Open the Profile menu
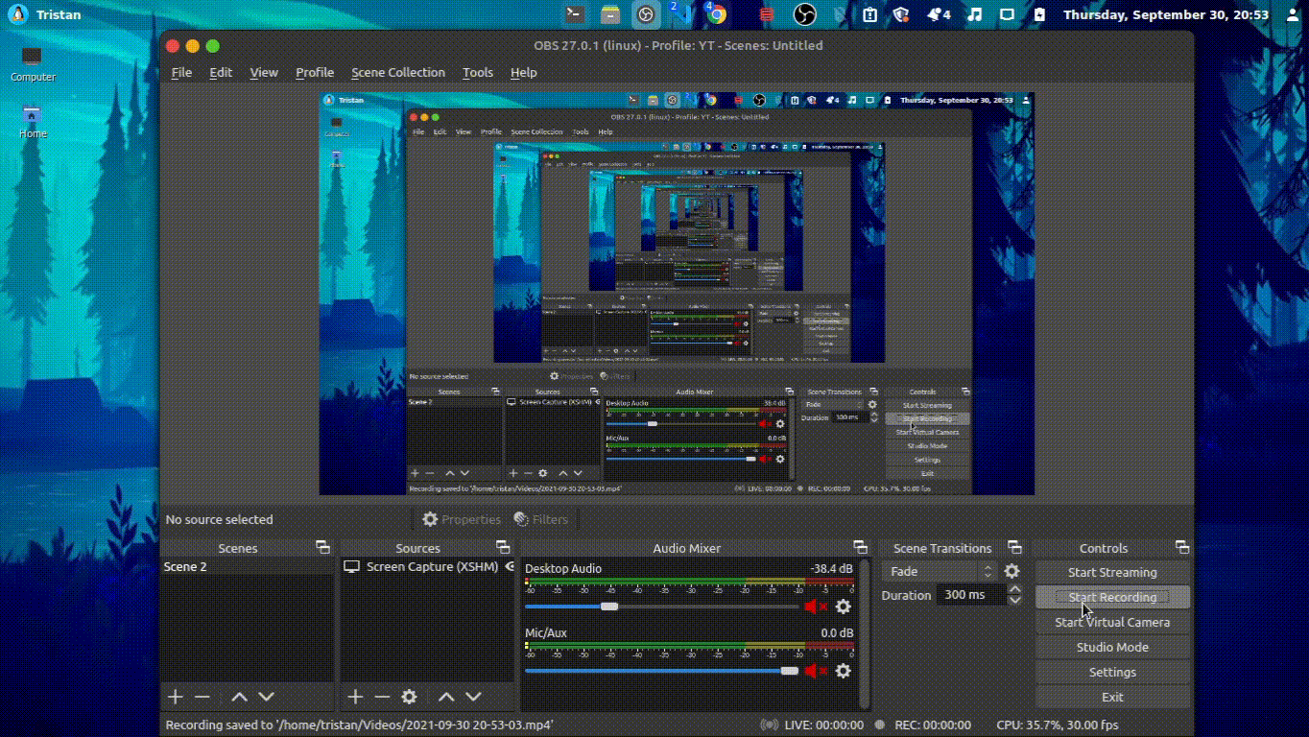 tap(315, 72)
